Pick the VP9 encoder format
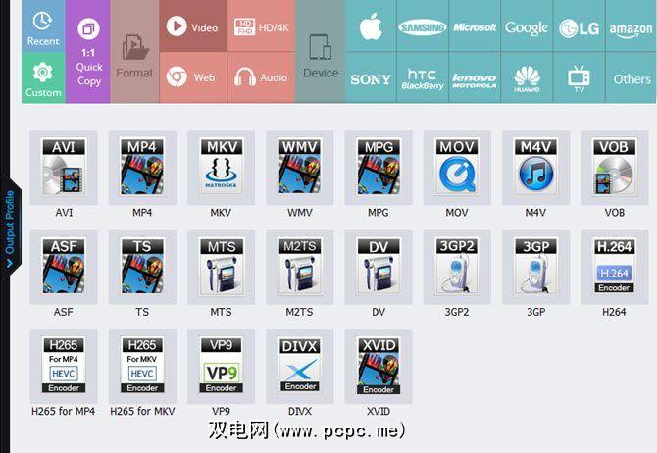The image size is (657, 453). coord(221,367)
